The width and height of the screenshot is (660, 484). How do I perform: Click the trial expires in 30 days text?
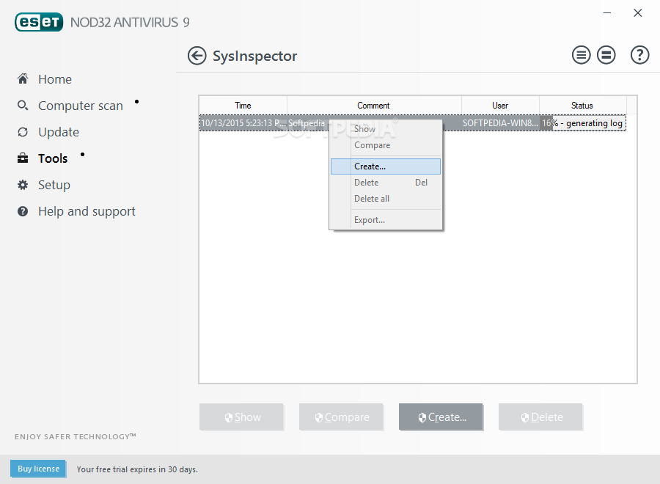pyautogui.click(x=137, y=469)
